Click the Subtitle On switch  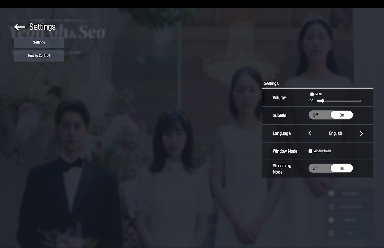click(342, 115)
